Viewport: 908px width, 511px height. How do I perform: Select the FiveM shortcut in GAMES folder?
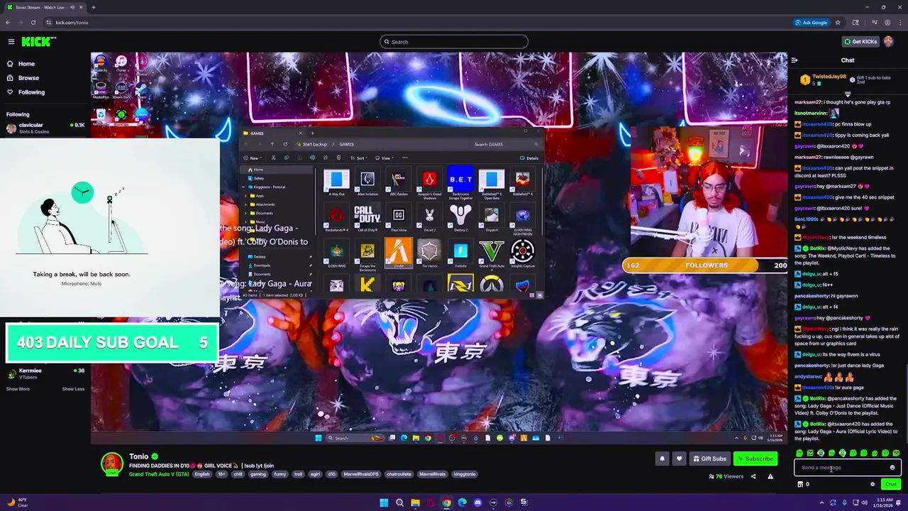399,254
